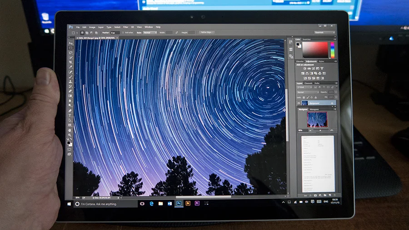Select the History Brush tool
The image size is (409, 230).
[x=70, y=86]
